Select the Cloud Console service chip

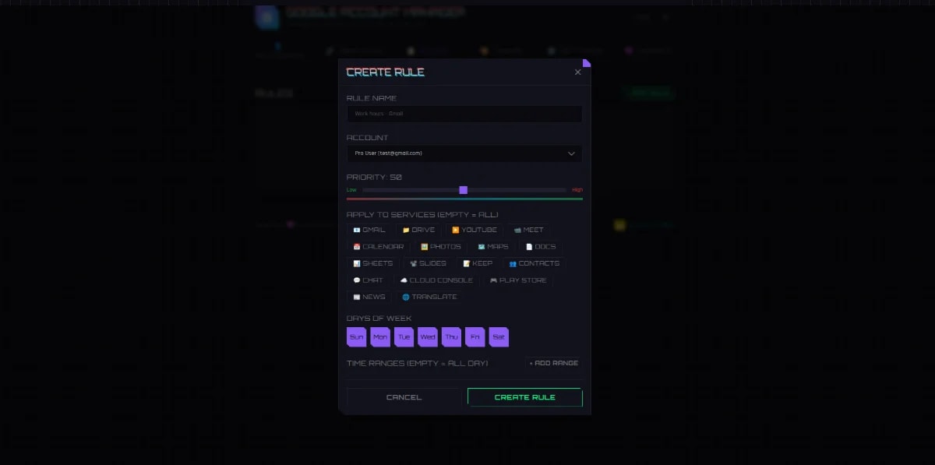[x=436, y=280]
